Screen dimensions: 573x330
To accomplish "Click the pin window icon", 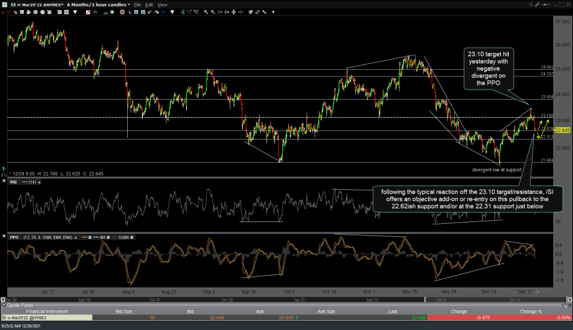I will point(544,4).
